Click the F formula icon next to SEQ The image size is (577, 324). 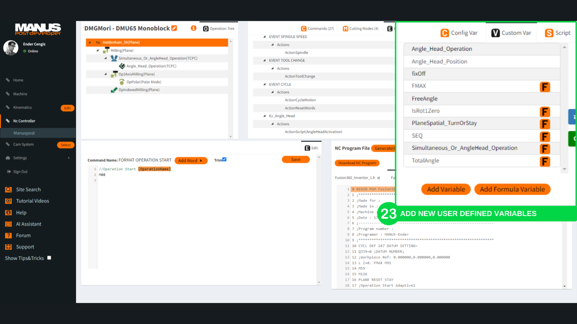(545, 137)
